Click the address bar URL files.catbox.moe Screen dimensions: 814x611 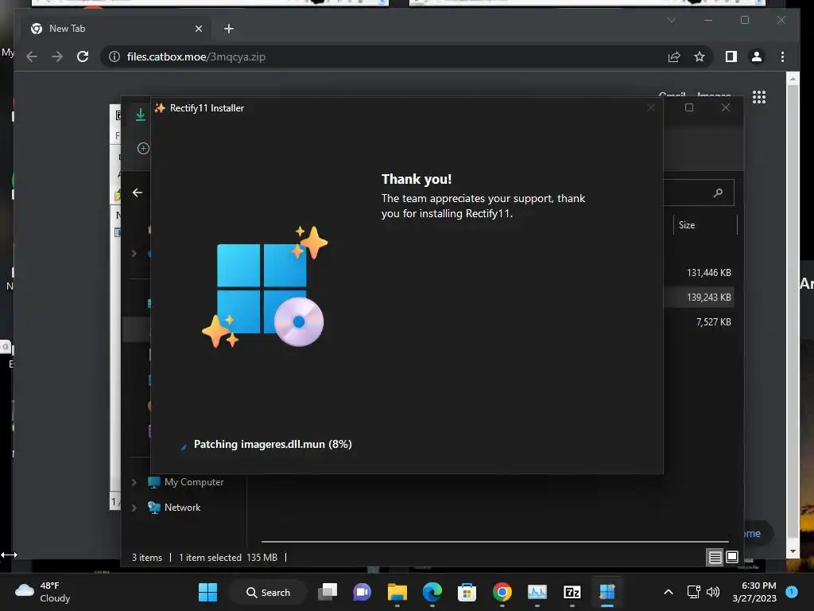pos(196,56)
